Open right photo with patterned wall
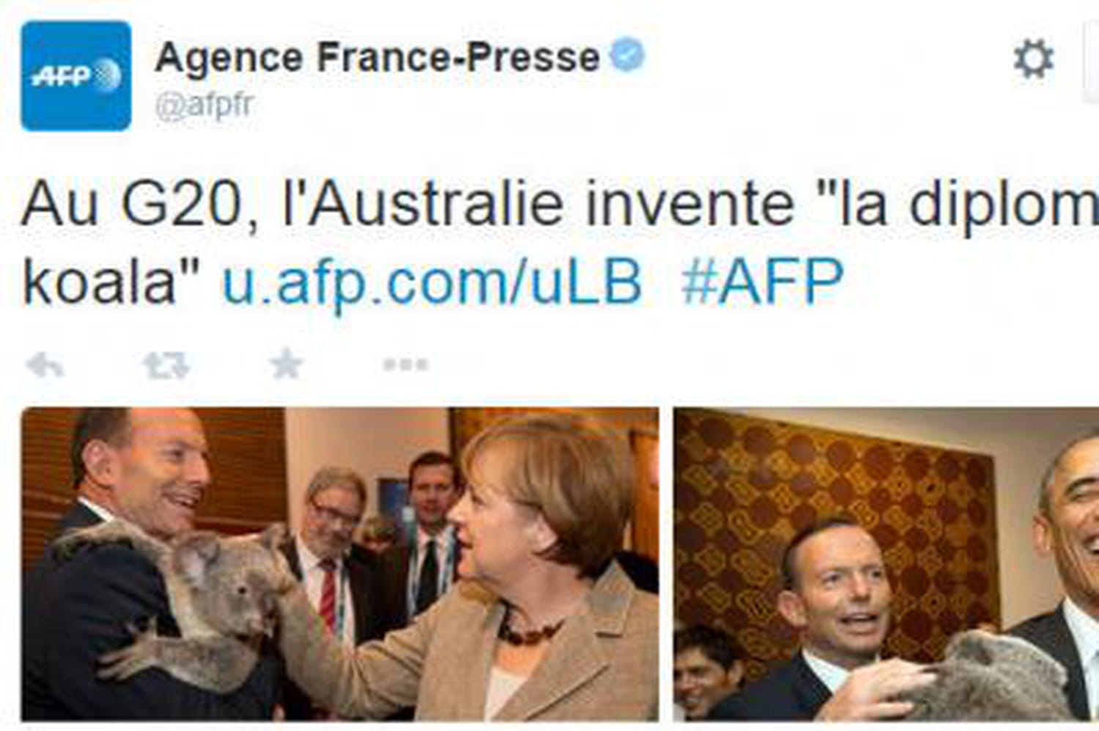 click(887, 564)
